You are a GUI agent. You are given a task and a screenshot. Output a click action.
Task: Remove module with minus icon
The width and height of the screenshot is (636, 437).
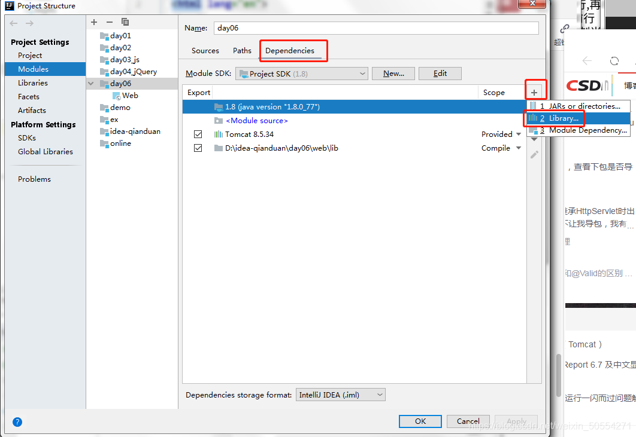click(x=110, y=22)
